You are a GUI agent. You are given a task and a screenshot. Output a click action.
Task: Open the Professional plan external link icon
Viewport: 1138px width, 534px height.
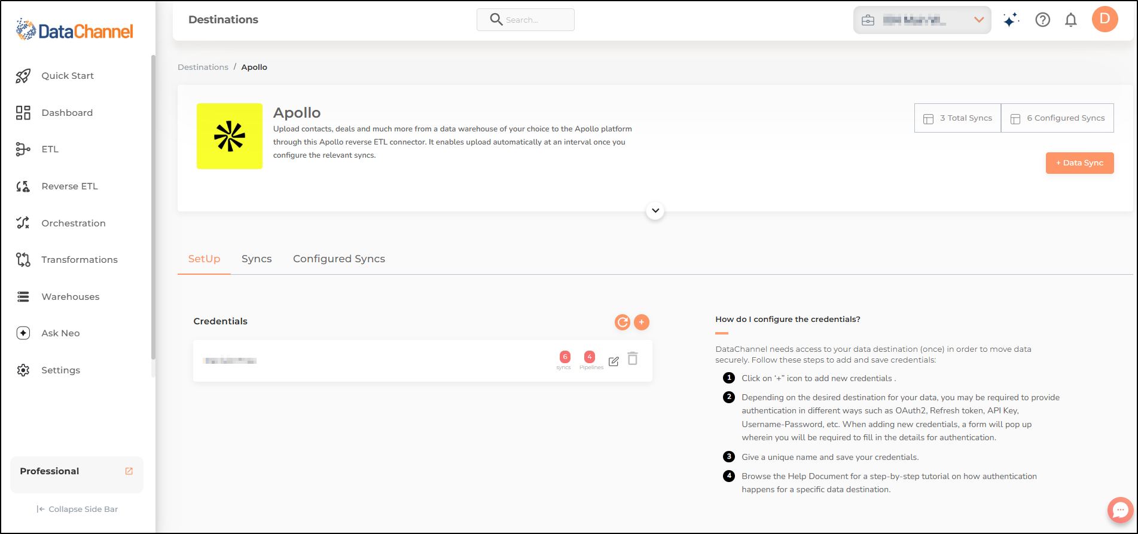tap(129, 471)
